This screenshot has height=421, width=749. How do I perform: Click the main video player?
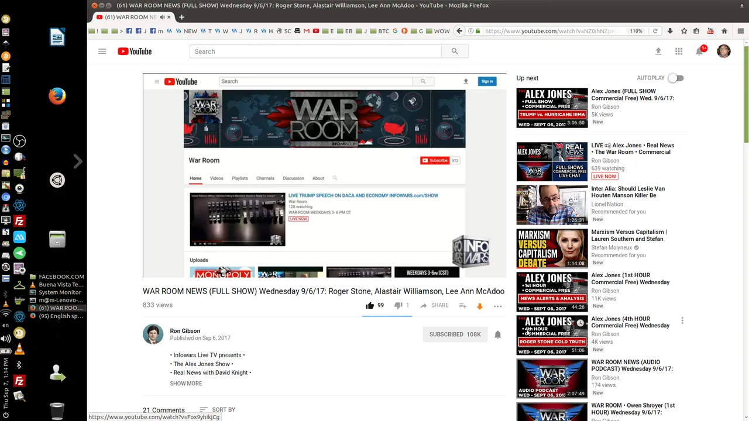click(x=324, y=175)
